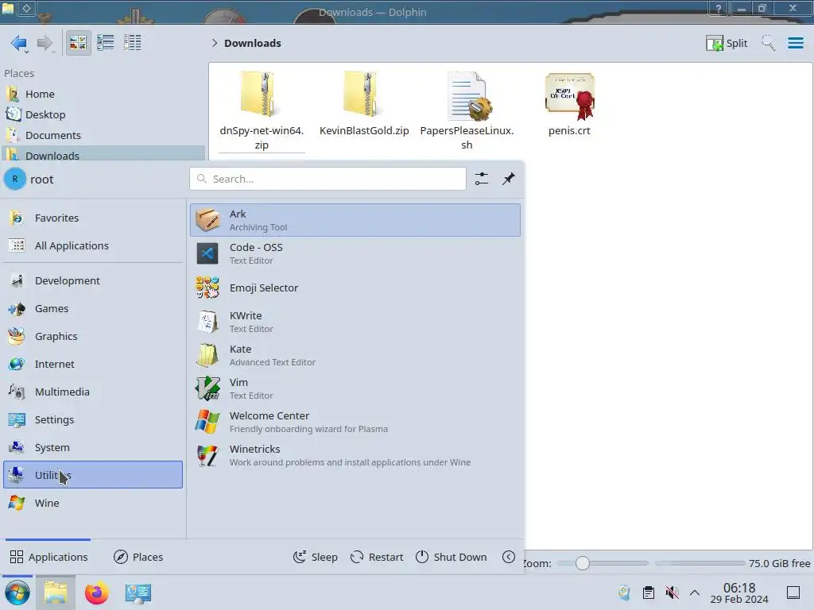Open All Applications category
The height and width of the screenshot is (610, 814).
click(93, 246)
